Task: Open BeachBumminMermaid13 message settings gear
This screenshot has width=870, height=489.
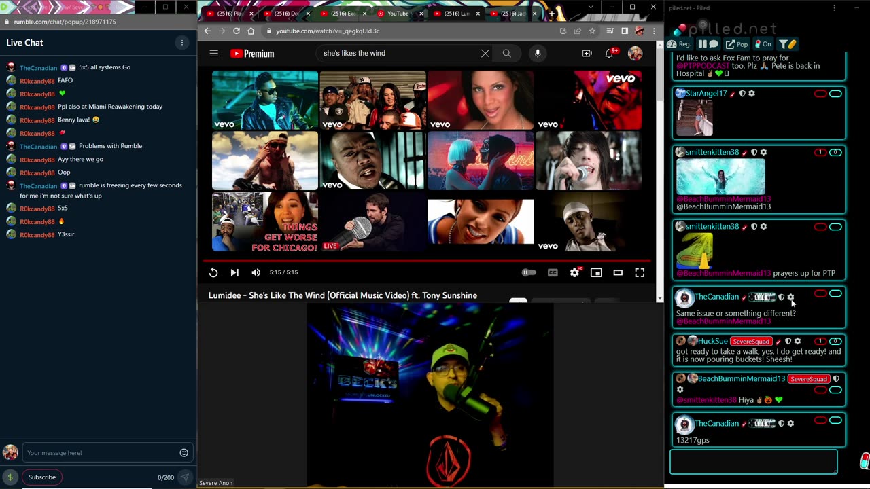Action: pos(680,390)
